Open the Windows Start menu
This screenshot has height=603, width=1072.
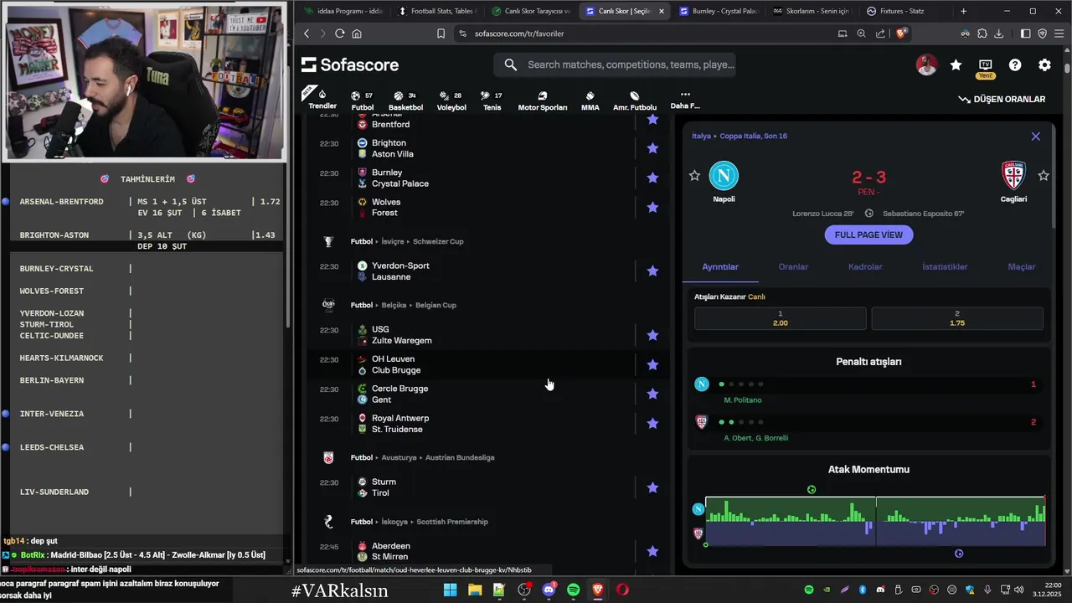(x=450, y=590)
